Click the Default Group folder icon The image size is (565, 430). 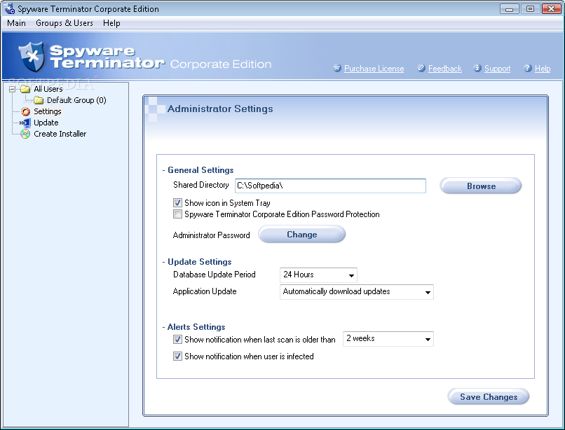tap(39, 100)
